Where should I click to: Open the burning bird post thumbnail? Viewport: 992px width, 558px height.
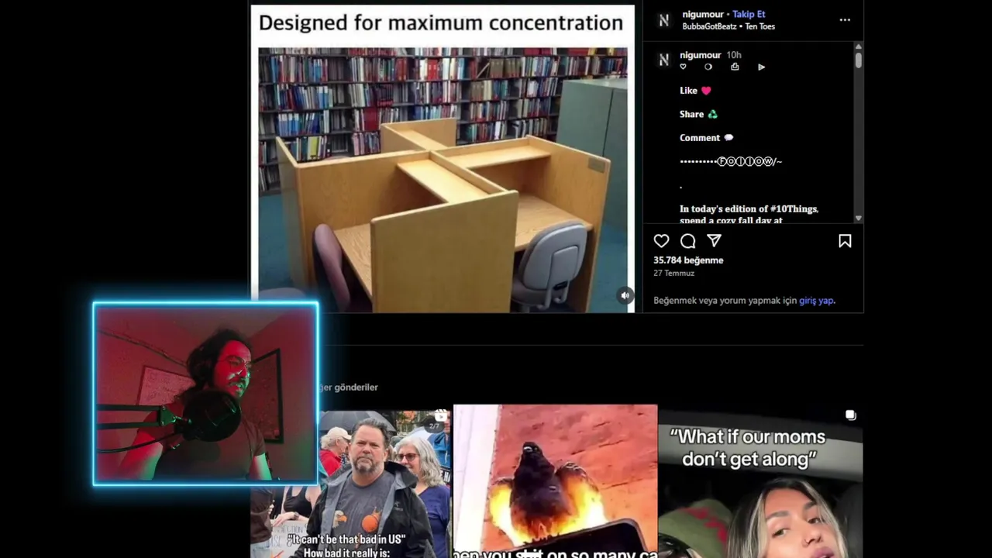tap(555, 481)
